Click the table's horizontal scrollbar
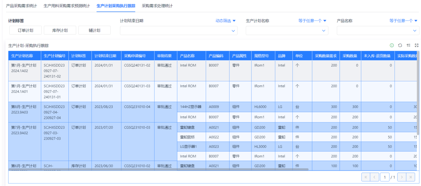The height and width of the screenshot is (186, 421). [158, 170]
